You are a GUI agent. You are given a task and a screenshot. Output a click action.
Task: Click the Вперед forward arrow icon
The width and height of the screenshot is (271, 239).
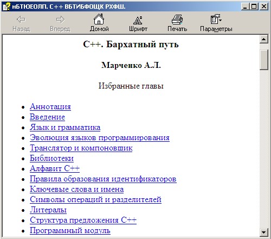[60, 20]
